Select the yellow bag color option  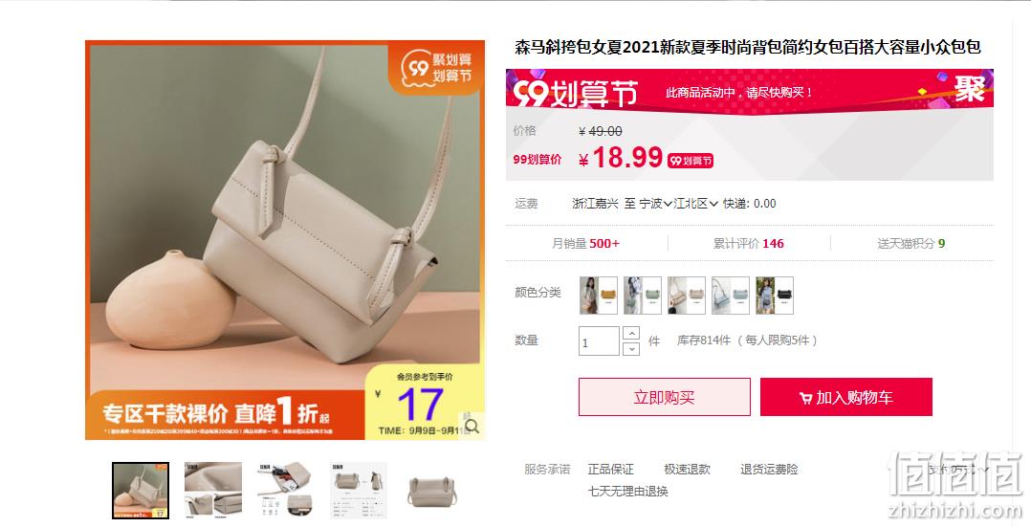point(599,296)
